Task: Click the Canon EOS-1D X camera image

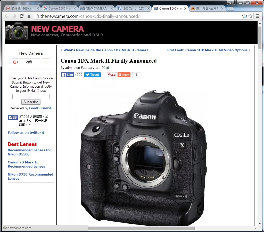Action: (143, 158)
